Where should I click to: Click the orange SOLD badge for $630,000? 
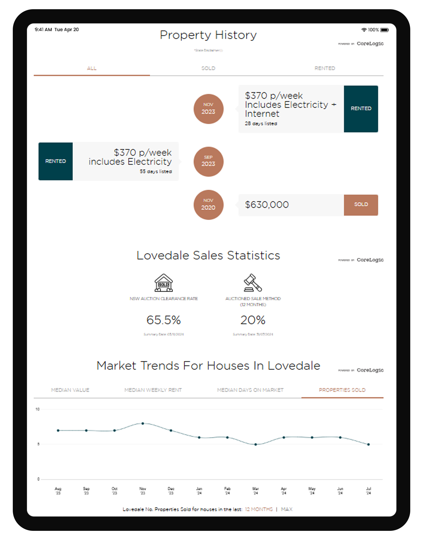click(x=361, y=205)
